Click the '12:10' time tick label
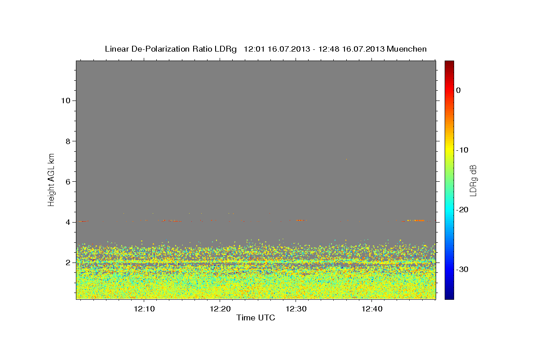This screenshot has height=359, width=539. (x=145, y=309)
